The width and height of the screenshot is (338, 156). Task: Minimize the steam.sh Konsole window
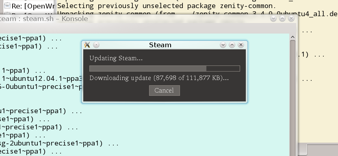pyautogui.click(x=273, y=19)
